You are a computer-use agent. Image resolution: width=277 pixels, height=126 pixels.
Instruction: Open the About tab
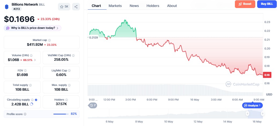[x=172, y=6]
